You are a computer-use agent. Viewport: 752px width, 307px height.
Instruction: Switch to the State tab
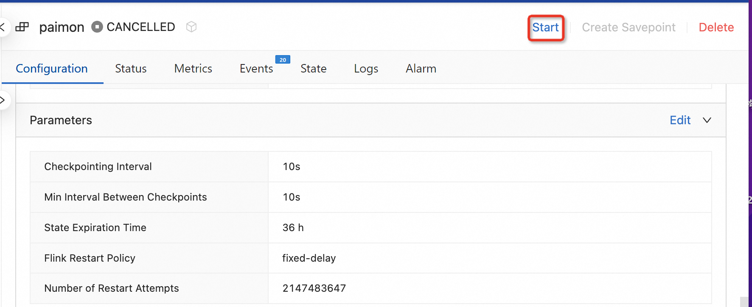314,68
